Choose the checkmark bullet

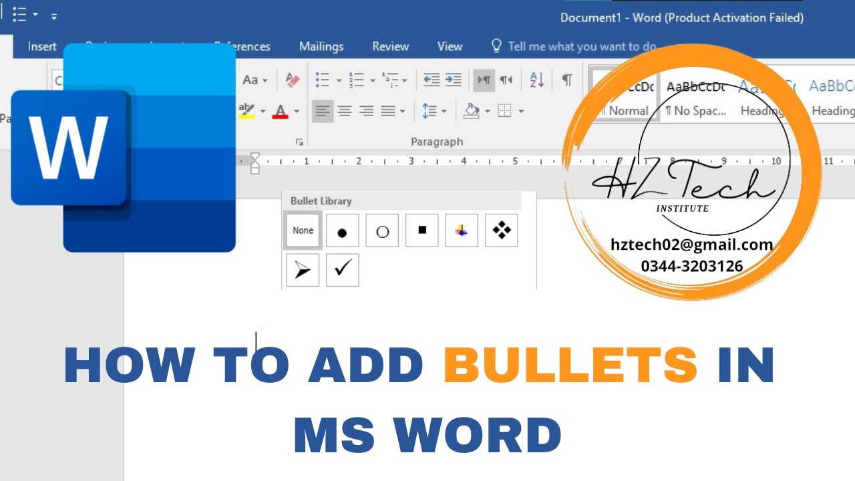coord(342,270)
